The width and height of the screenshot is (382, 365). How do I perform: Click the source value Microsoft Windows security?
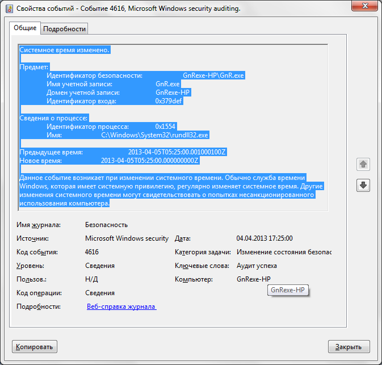[x=127, y=238]
